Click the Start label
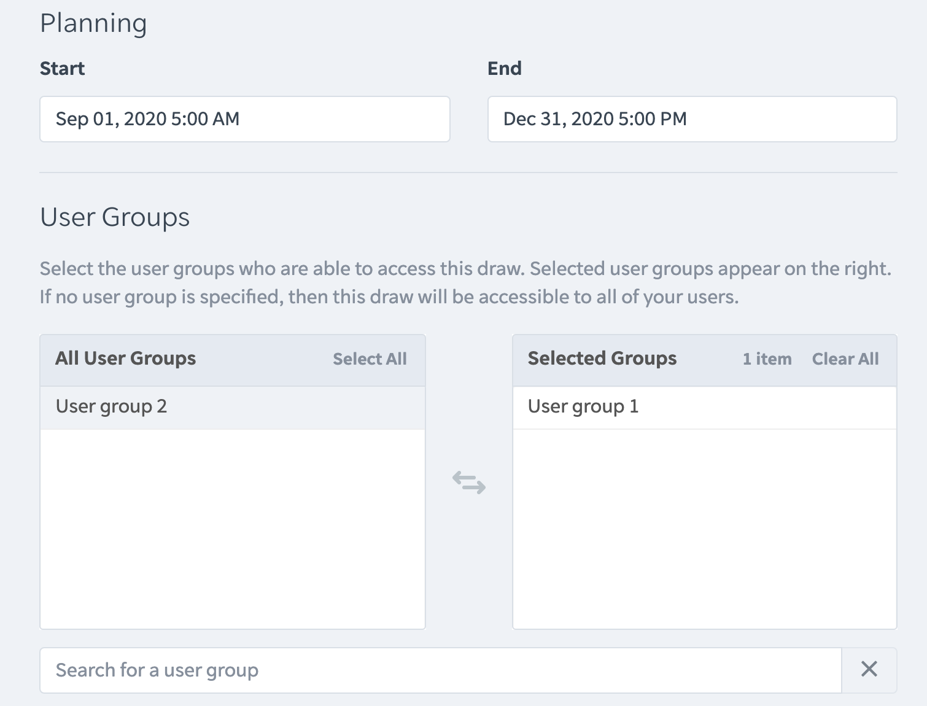This screenshot has width=927, height=706. point(62,68)
